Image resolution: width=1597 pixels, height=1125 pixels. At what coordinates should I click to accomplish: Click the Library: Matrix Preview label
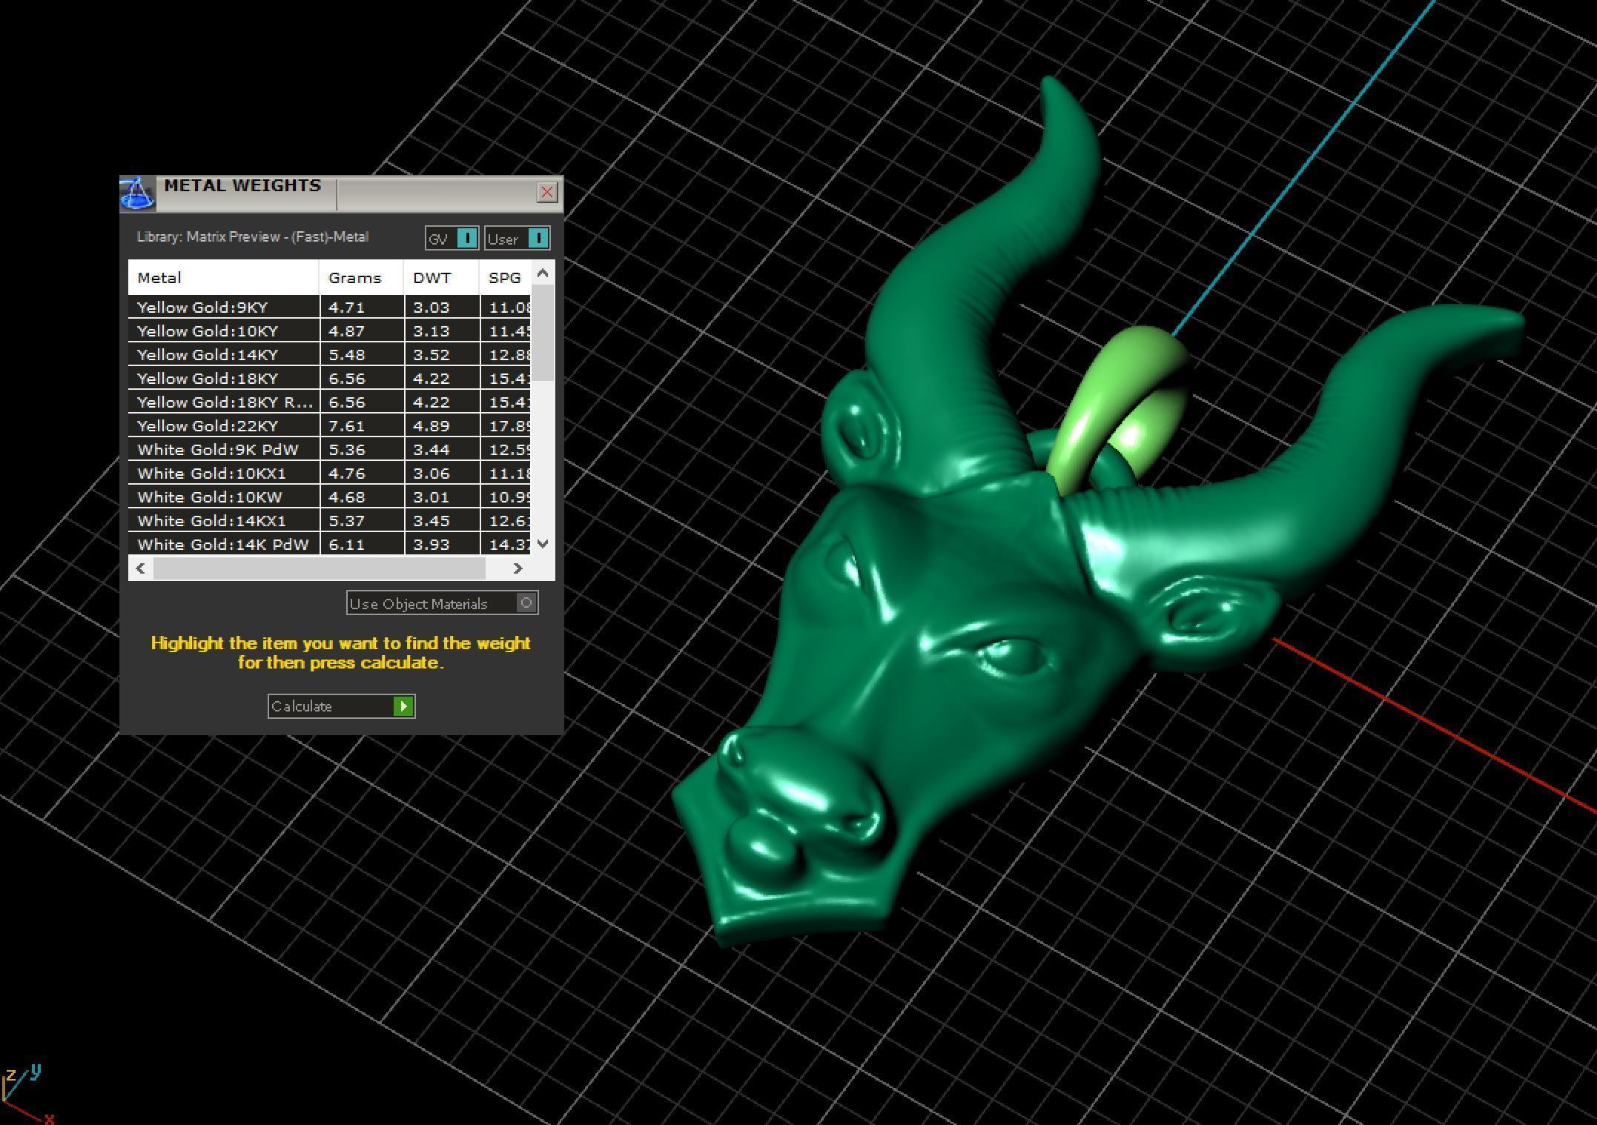click(253, 237)
